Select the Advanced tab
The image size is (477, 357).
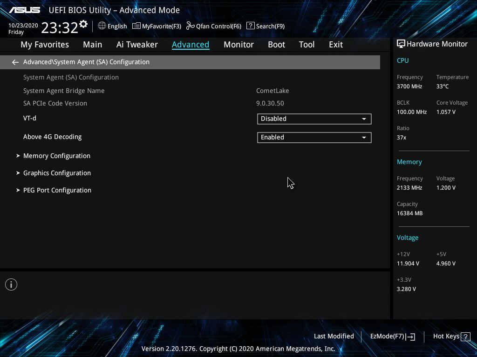click(x=191, y=45)
